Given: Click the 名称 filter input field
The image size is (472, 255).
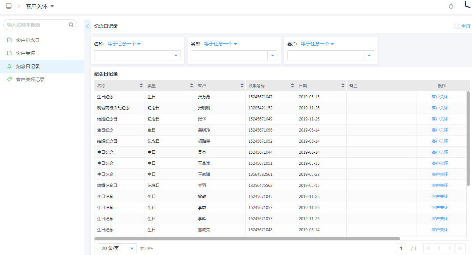Looking at the screenshot, I should 132,55.
